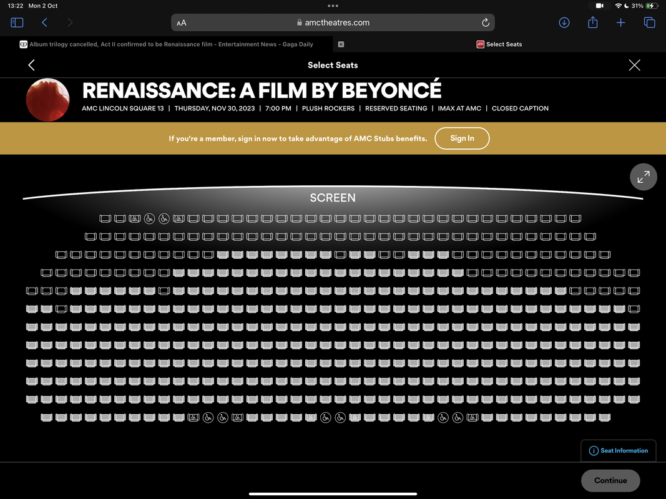Viewport: 666px width, 499px height.
Task: Show the Safari tab overview
Action: 649,22
